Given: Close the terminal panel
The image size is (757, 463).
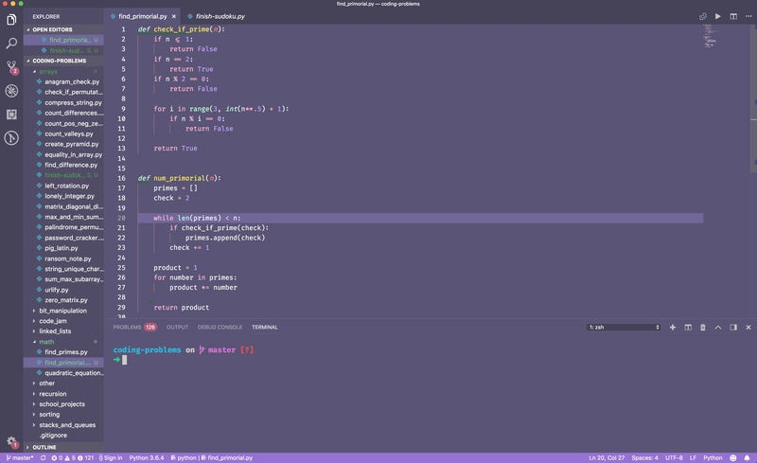Looking at the screenshot, I should 748,328.
